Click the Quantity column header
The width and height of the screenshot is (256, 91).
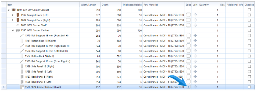(208, 5)
